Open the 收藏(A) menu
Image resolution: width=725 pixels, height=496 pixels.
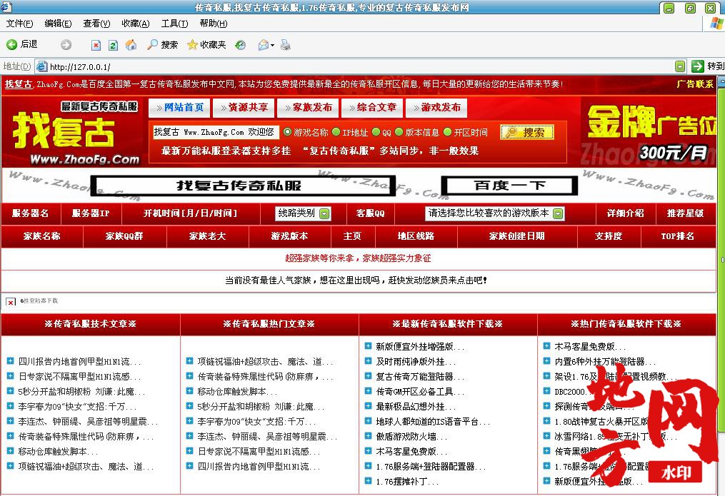136,24
